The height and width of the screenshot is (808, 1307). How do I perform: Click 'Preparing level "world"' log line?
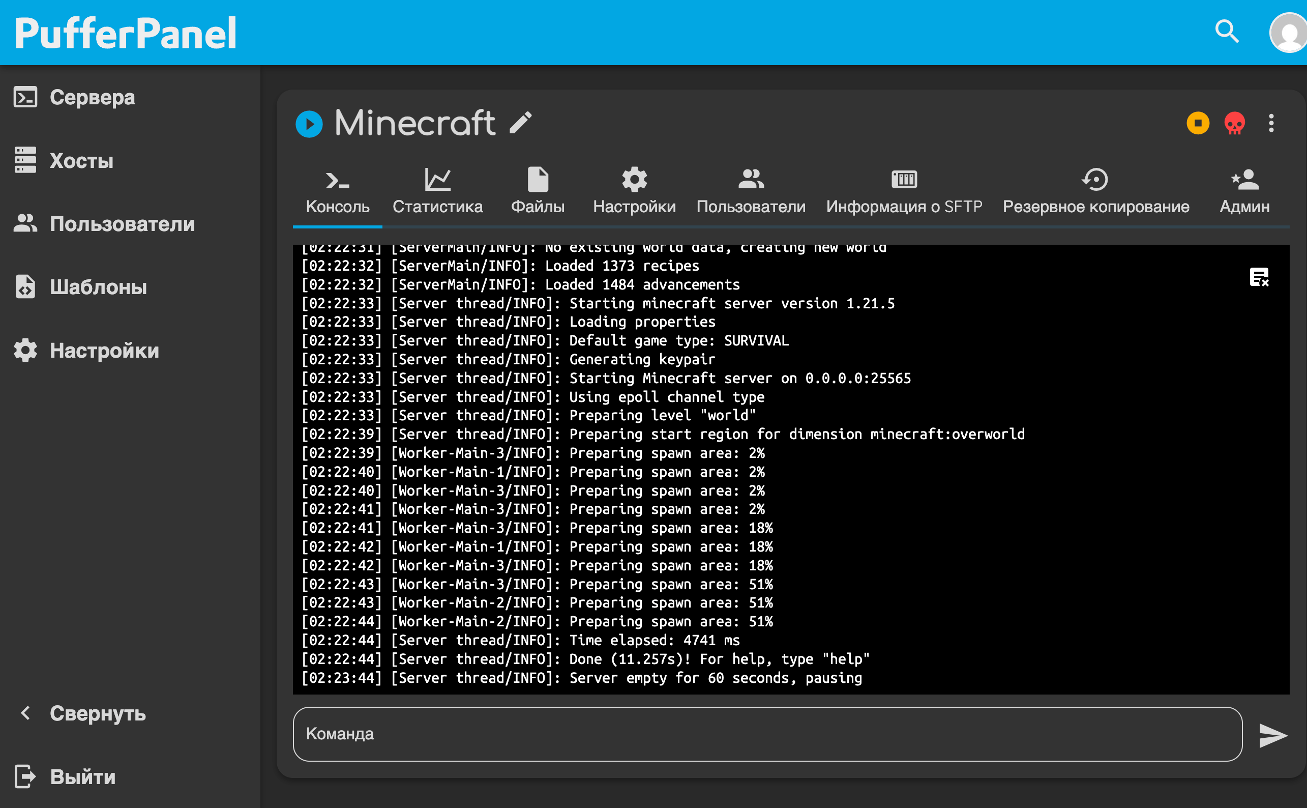528,415
